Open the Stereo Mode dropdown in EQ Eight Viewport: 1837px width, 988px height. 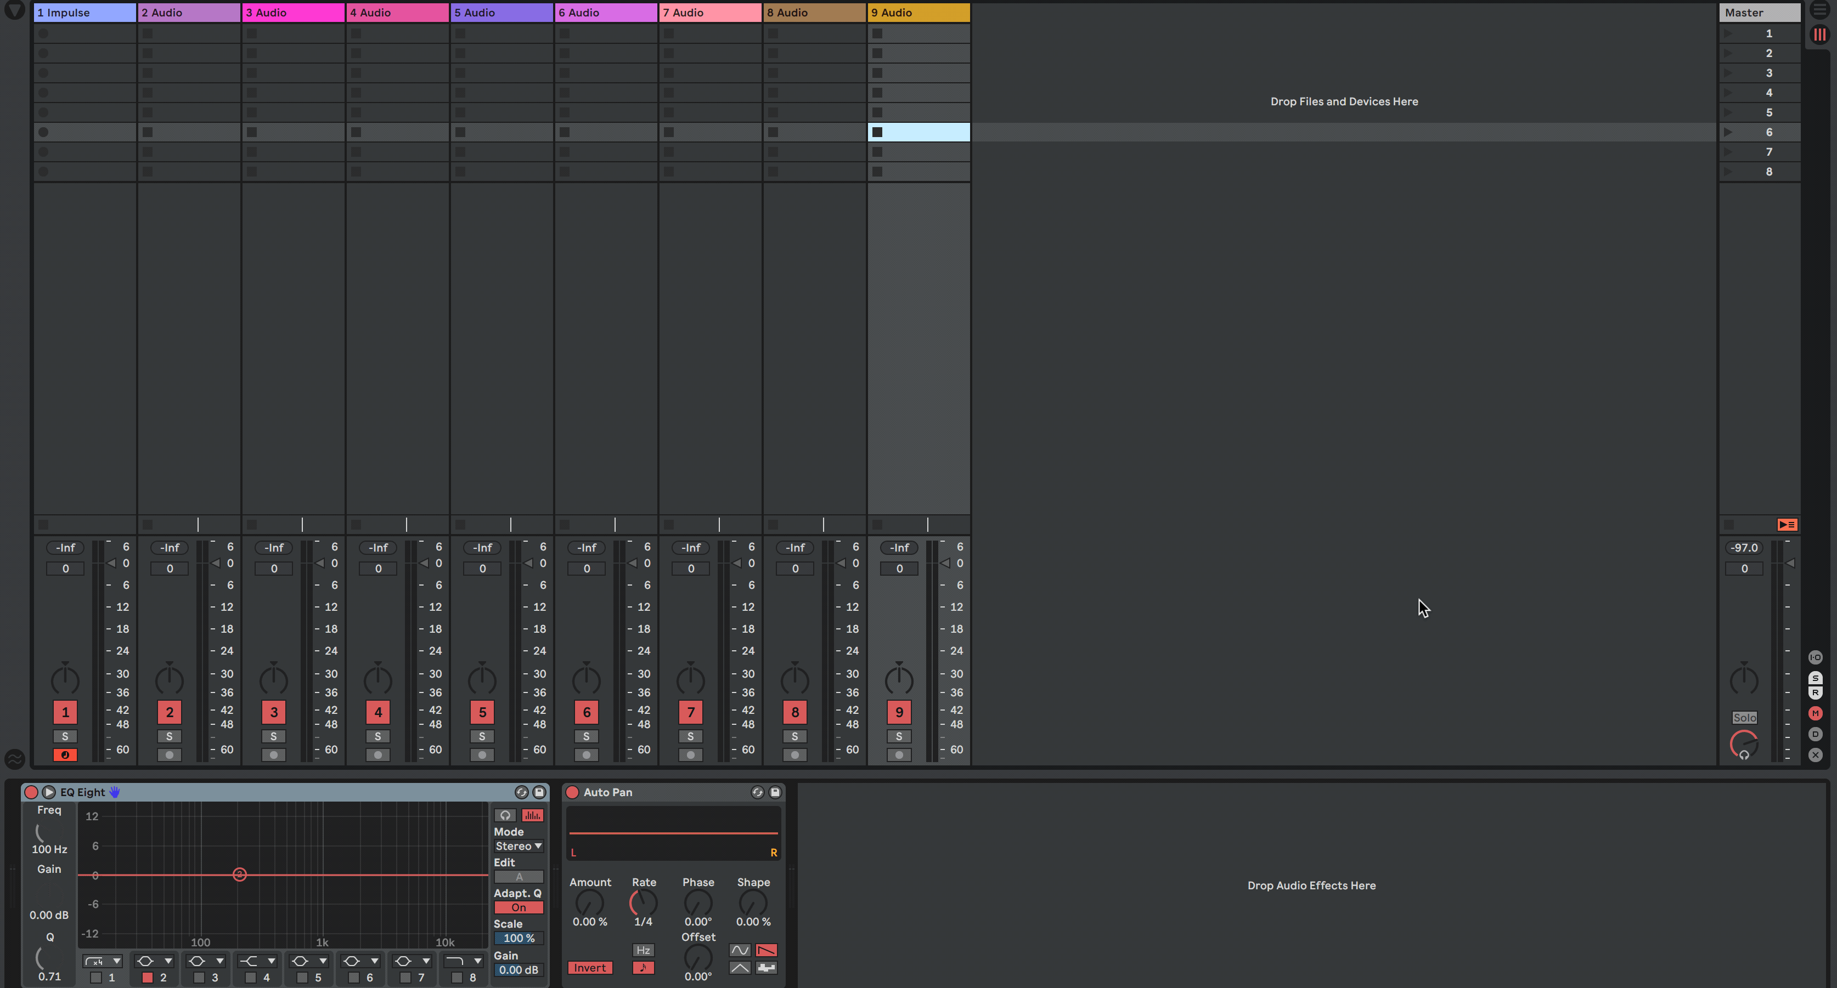[x=519, y=846]
